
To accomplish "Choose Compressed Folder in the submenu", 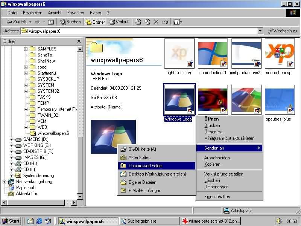I will point(146,166).
